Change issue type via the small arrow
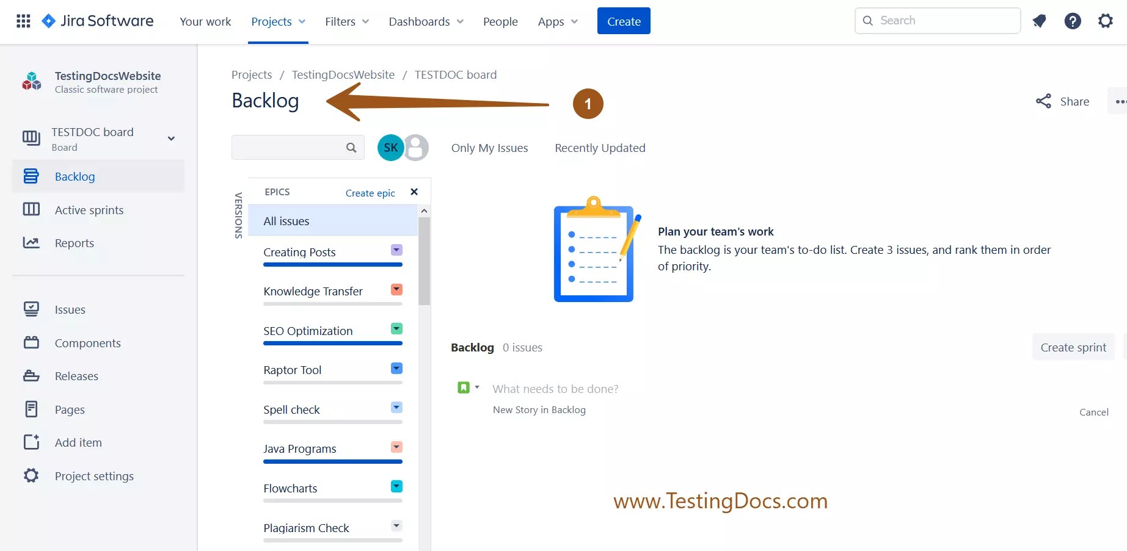This screenshot has height=551, width=1127. tap(477, 387)
